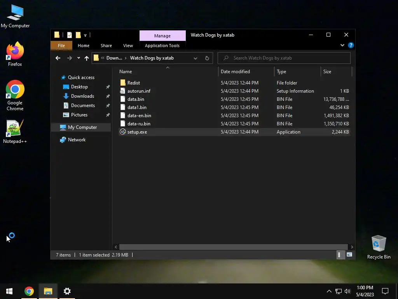Open the Recycle Bin
Screen dimensions: 398x299
tap(379, 247)
